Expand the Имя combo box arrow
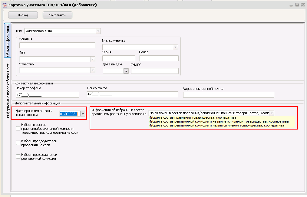The height and width of the screenshot is (197, 307). tap(93, 59)
